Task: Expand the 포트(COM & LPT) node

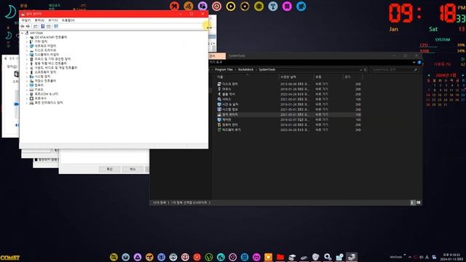Action: 27,94
